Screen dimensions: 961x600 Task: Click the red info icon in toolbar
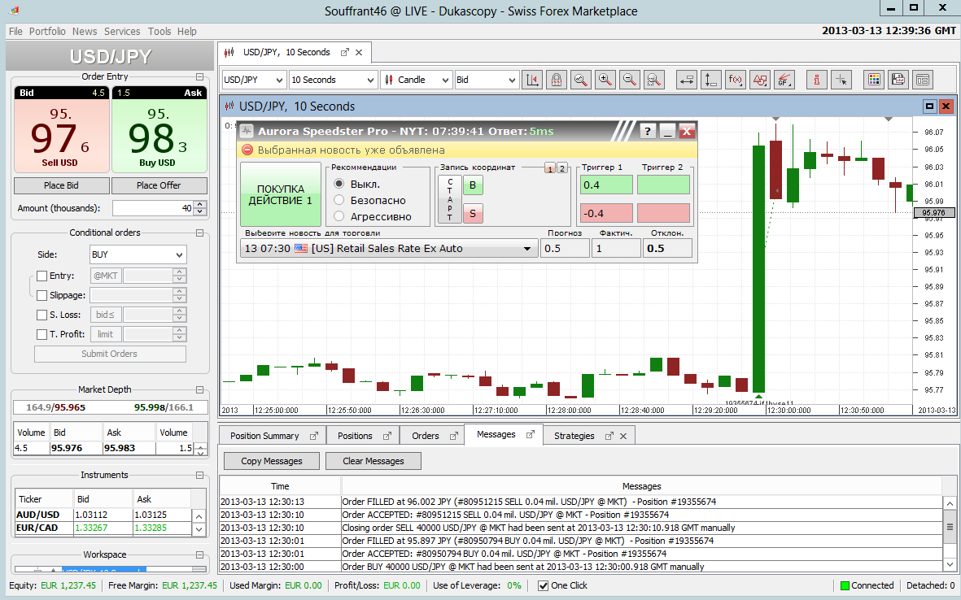point(816,80)
